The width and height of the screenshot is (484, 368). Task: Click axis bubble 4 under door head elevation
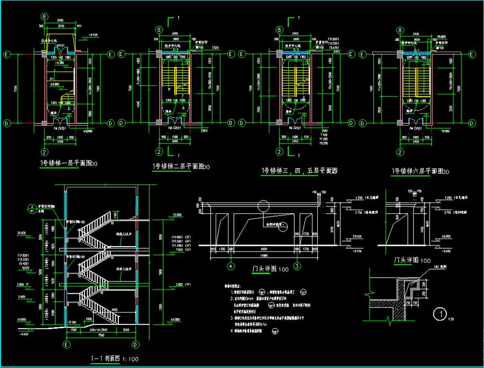231,266
